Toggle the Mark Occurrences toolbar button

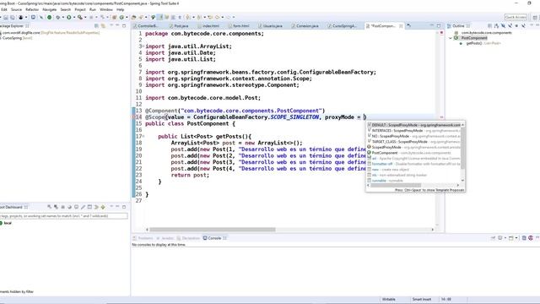click(160, 17)
